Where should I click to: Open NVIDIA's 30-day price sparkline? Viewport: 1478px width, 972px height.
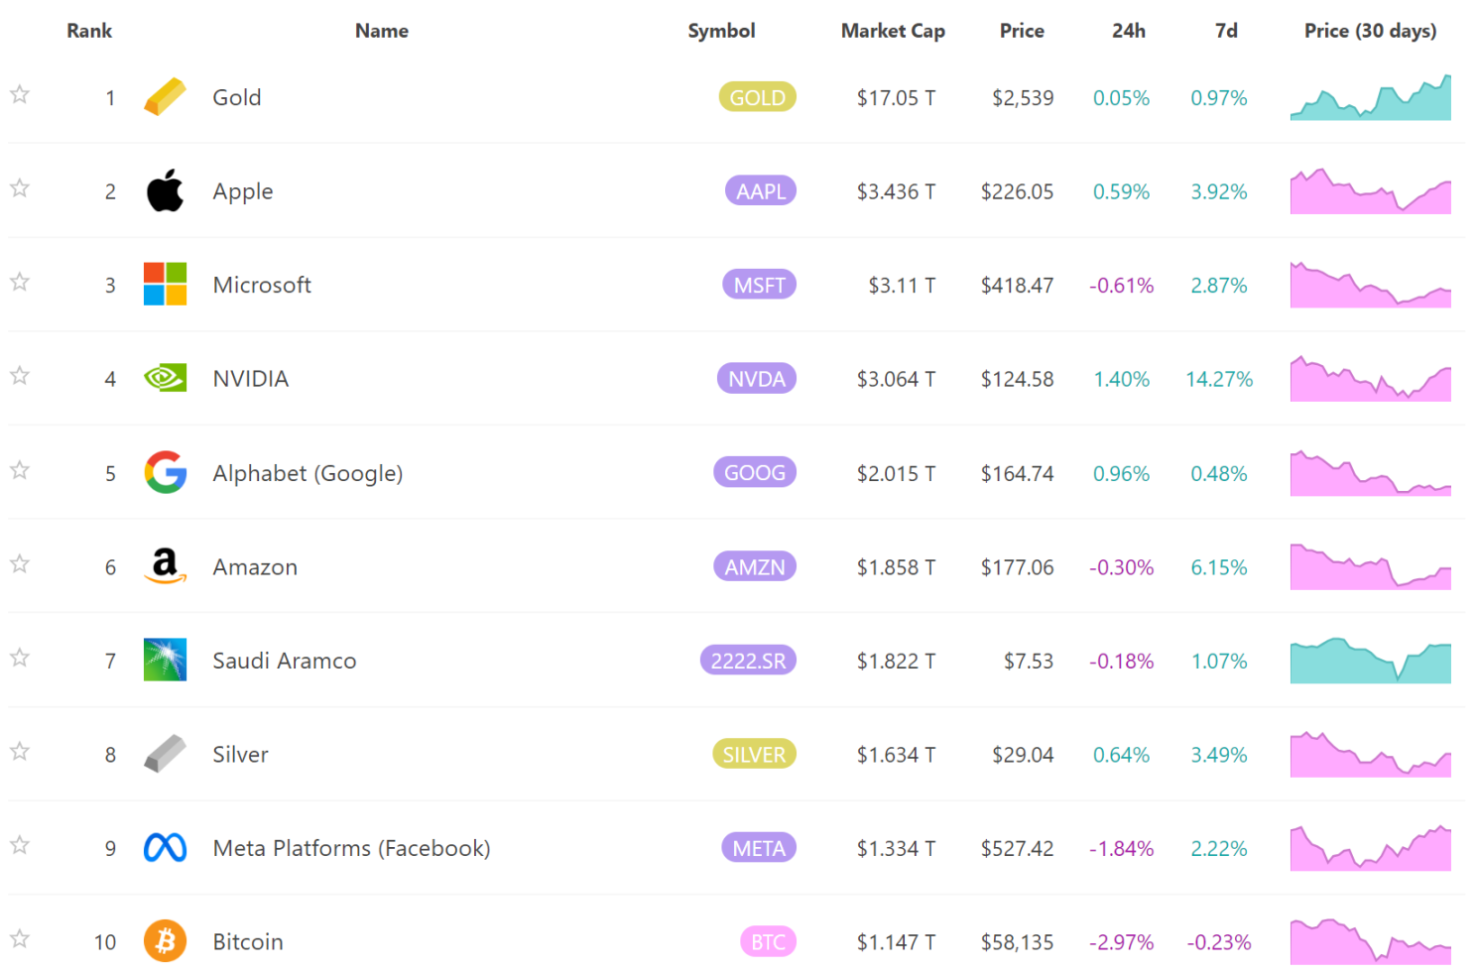pyautogui.click(x=1371, y=379)
